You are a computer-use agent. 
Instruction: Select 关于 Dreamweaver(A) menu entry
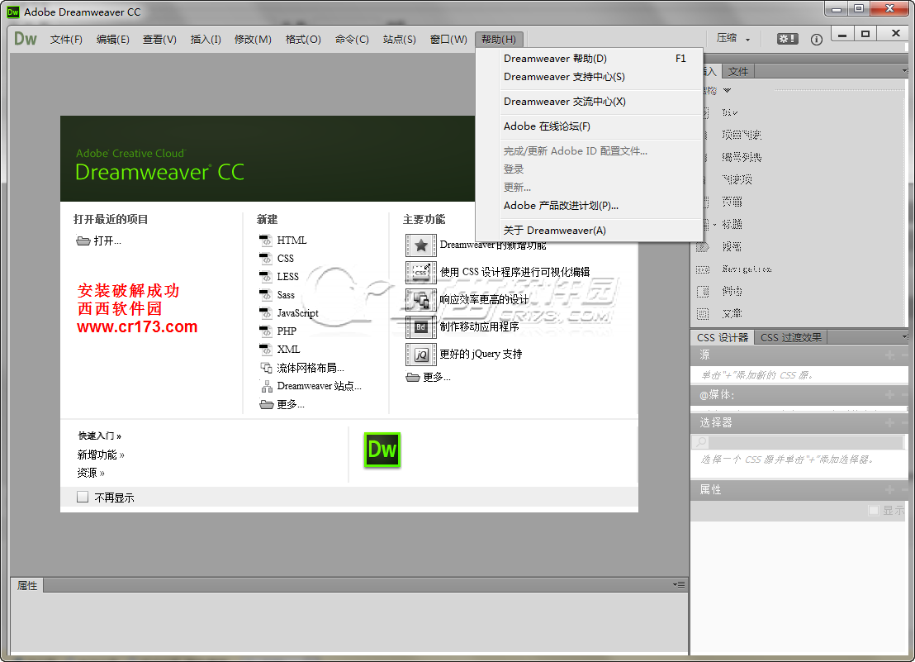[590, 230]
